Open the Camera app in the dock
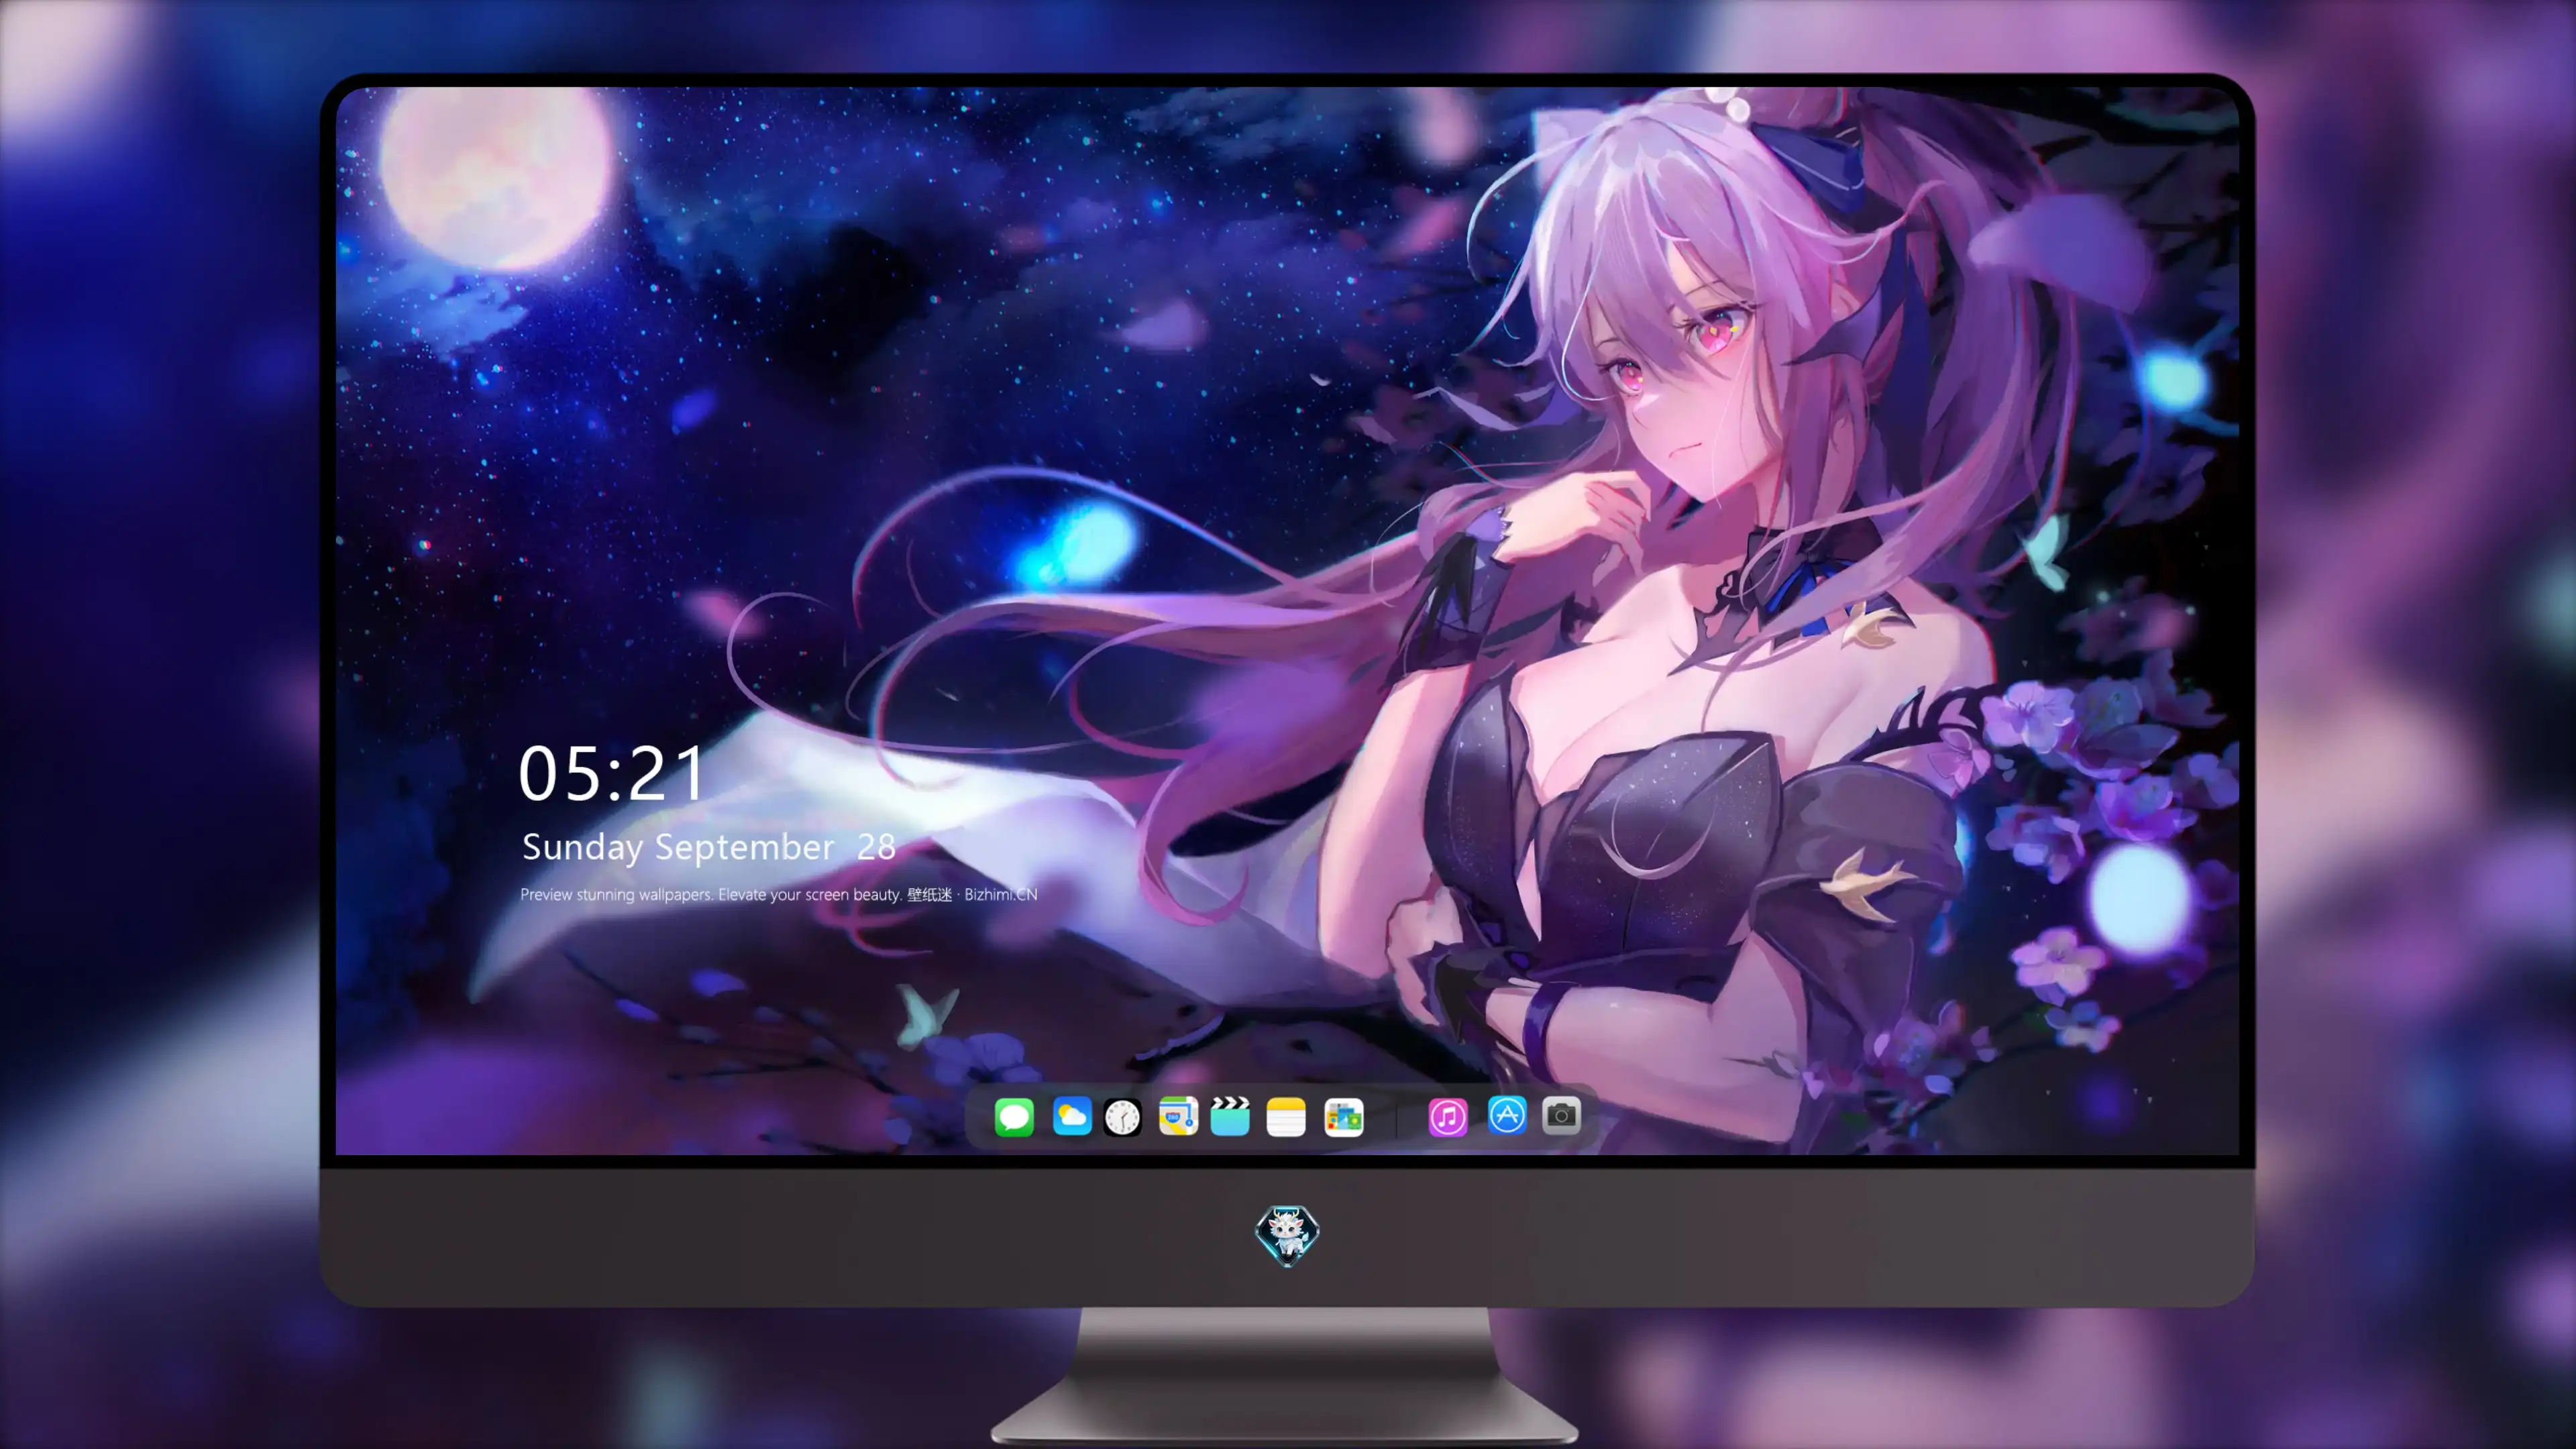2576x1449 pixels. 1561,1115
